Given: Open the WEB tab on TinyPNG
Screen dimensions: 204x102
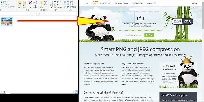Looking at the screenshot, I should point(86,3).
